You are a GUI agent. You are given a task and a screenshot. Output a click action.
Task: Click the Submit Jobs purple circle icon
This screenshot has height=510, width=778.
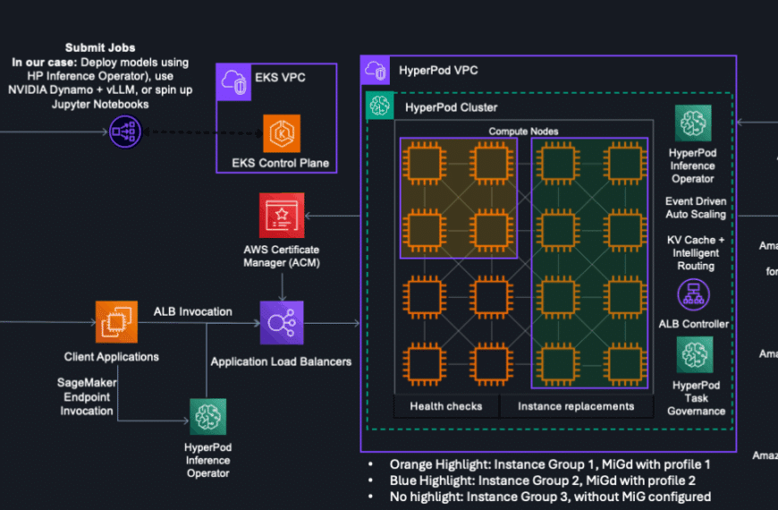(126, 132)
